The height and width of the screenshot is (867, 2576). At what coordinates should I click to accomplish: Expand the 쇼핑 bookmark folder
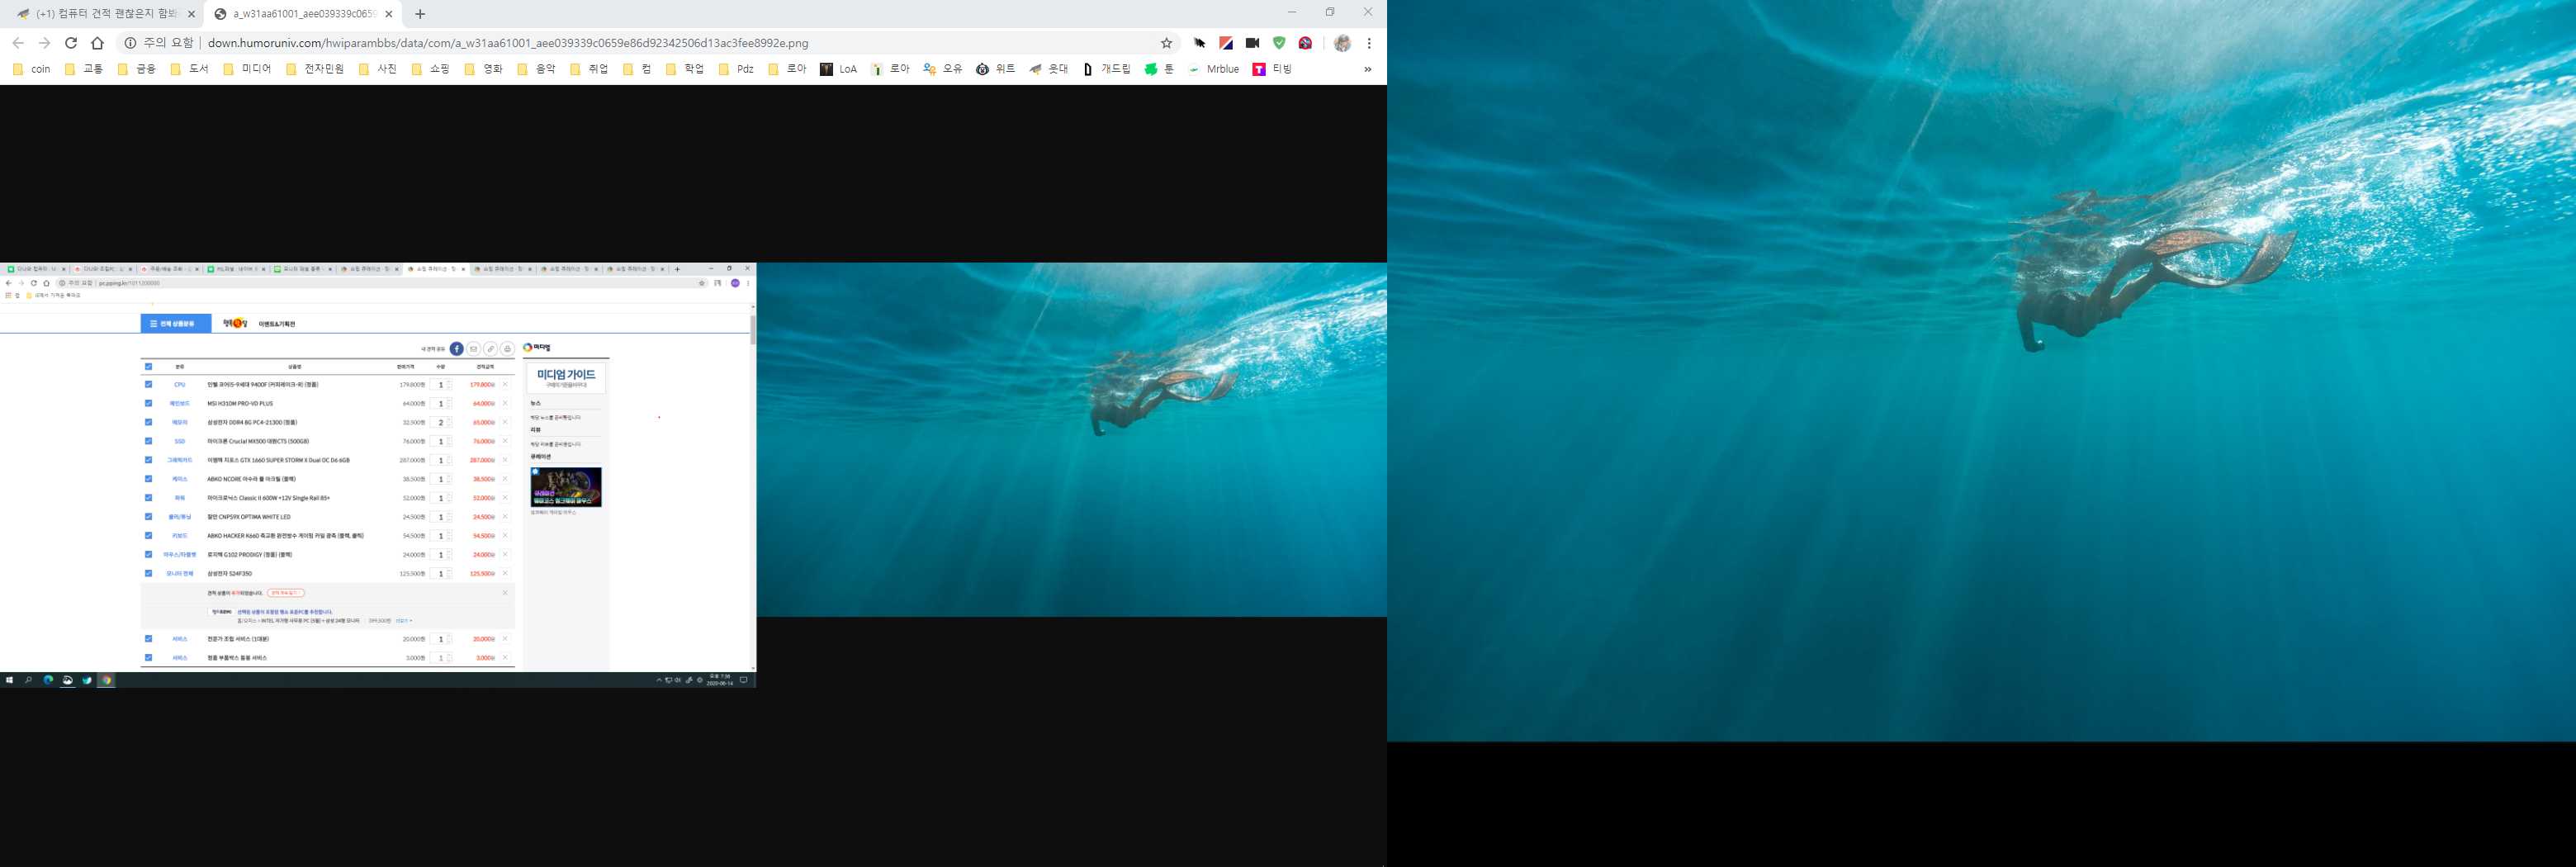tap(430, 69)
